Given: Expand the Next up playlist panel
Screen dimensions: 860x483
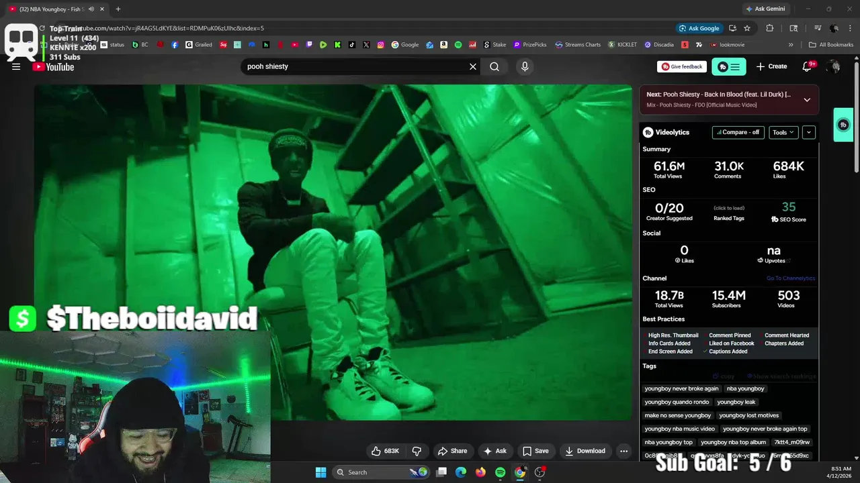Looking at the screenshot, I should (x=807, y=99).
